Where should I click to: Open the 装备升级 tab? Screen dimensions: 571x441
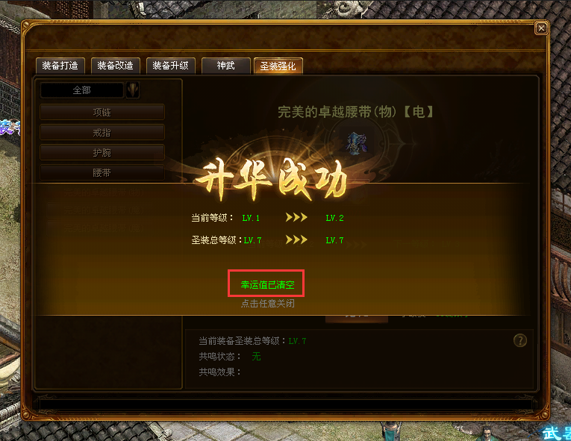(171, 66)
